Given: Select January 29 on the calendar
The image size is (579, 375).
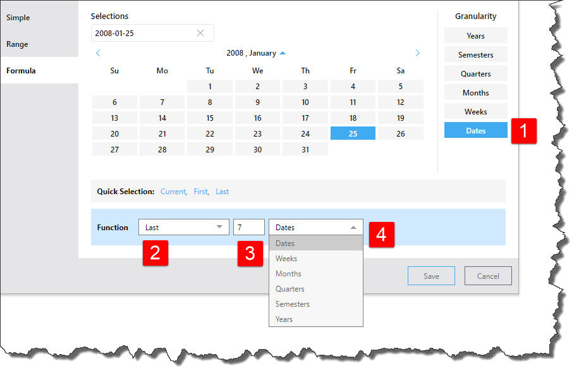Looking at the screenshot, I should pyautogui.click(x=210, y=149).
